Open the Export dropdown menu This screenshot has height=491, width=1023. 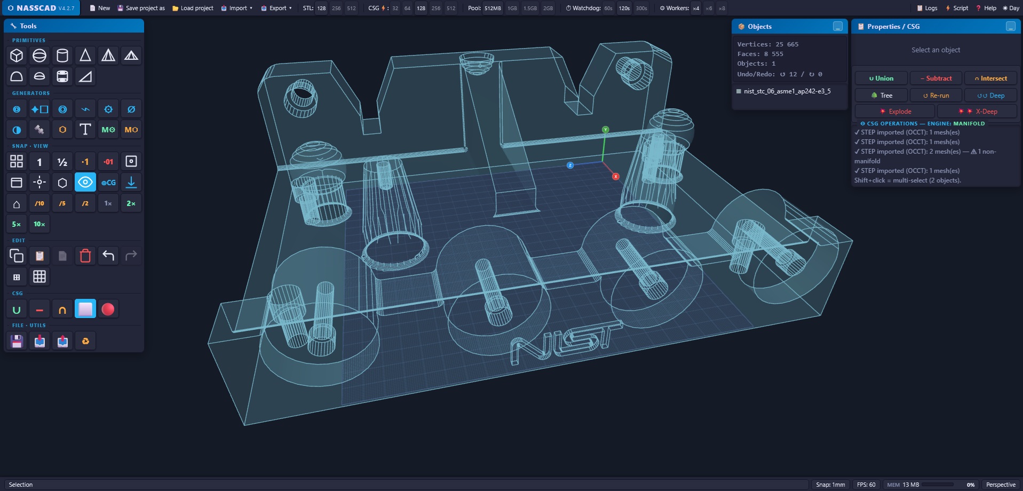[276, 8]
